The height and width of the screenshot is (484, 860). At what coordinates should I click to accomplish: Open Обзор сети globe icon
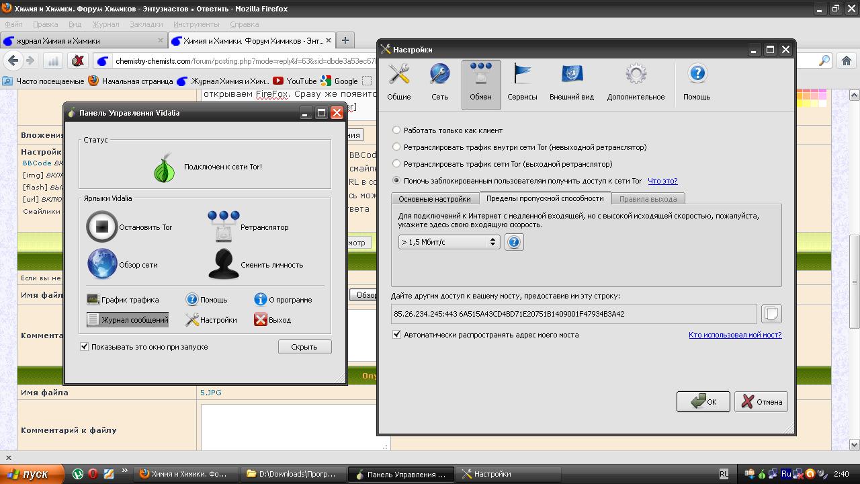point(102,264)
